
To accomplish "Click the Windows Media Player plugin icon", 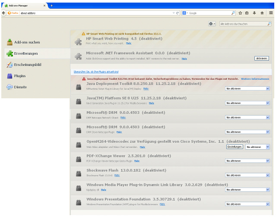I will coord(79,188).
